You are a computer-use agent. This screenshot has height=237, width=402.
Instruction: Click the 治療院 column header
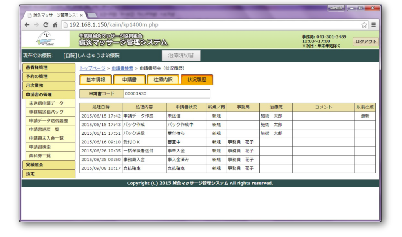pos(276,107)
